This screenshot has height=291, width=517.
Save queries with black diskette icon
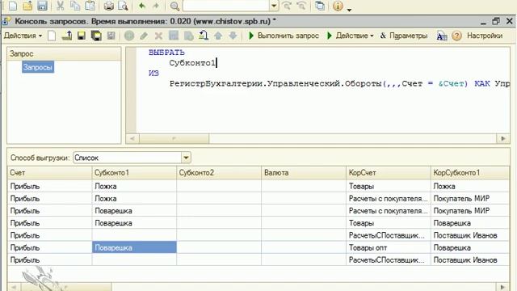click(82, 36)
